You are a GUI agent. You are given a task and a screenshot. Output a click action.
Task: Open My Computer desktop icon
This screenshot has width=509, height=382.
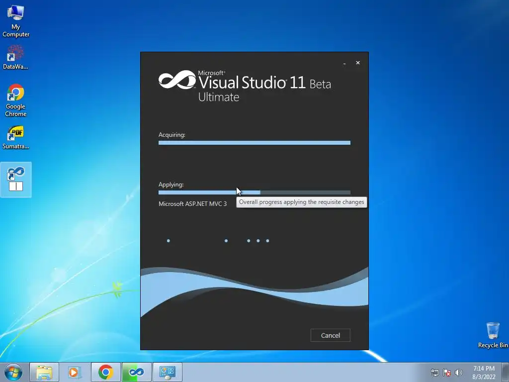pyautogui.click(x=15, y=21)
